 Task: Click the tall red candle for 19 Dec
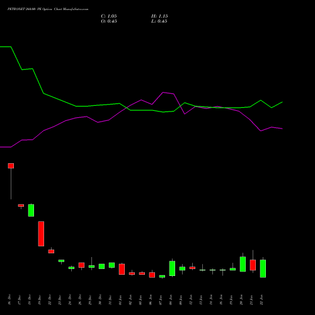41,234
